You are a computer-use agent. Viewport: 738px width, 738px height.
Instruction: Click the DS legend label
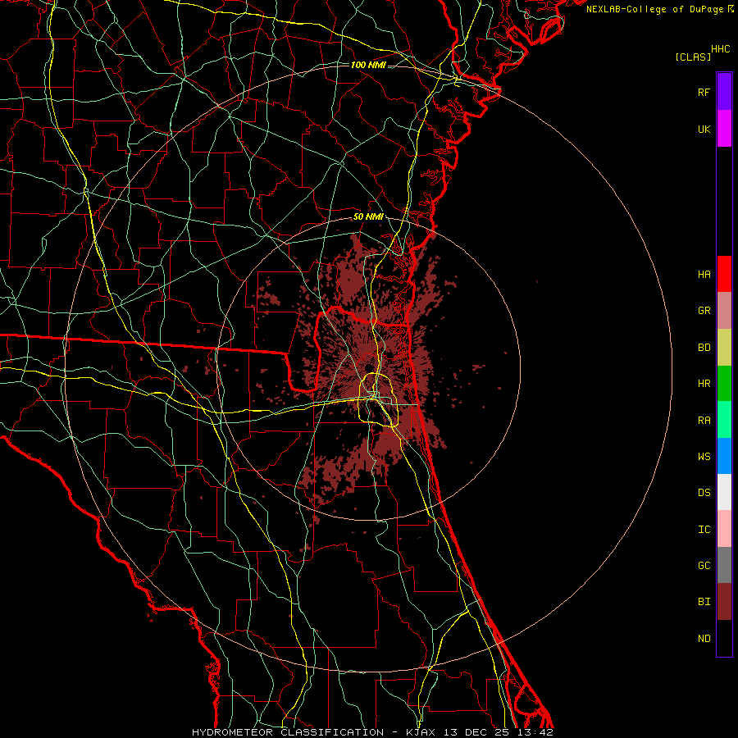704,493
